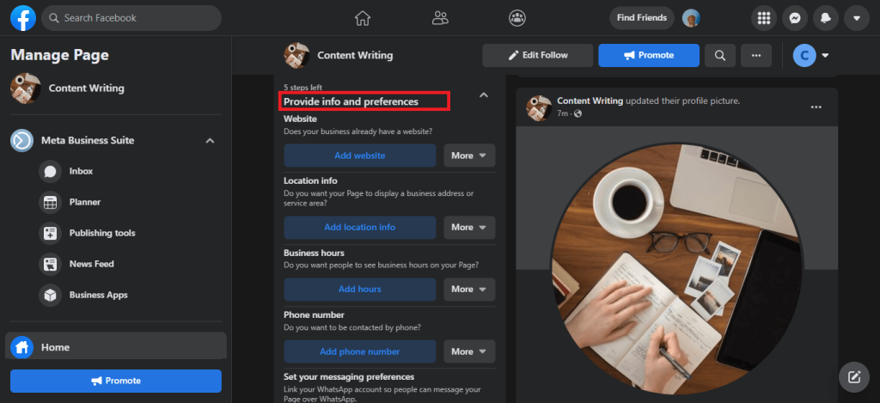Image resolution: width=880 pixels, height=403 pixels.
Task: Click the Add location info button
Action: pyautogui.click(x=360, y=228)
